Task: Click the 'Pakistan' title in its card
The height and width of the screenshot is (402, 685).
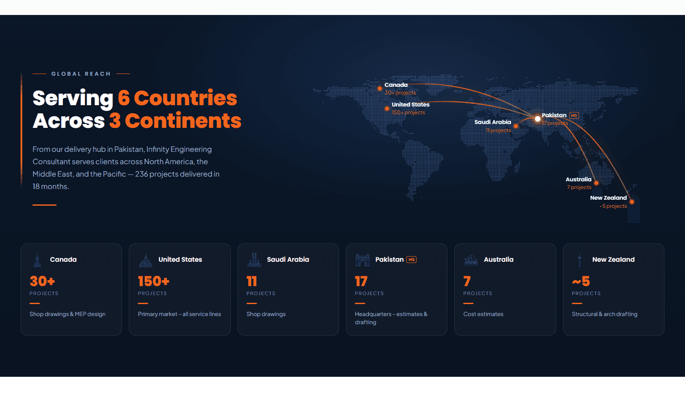Action: pos(390,260)
